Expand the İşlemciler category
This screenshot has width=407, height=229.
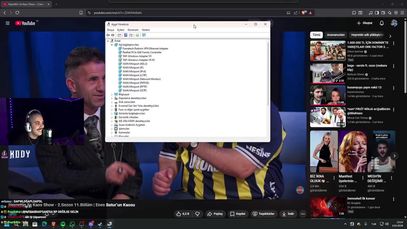coord(112,129)
